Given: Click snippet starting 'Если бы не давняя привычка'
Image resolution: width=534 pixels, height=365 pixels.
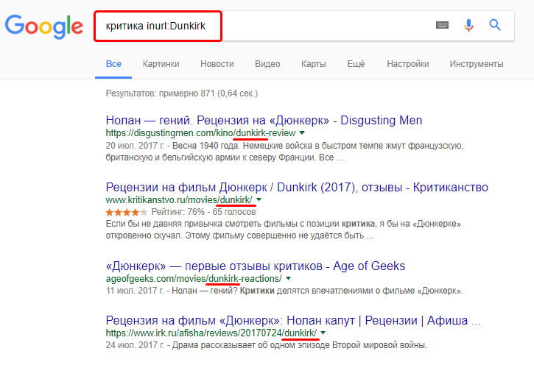Looking at the screenshot, I should click(x=284, y=230).
